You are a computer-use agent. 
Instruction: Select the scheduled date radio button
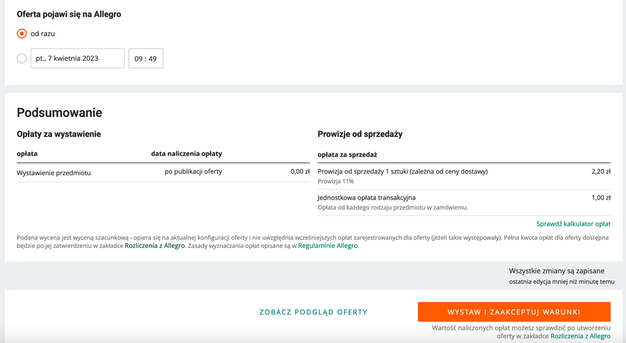pyautogui.click(x=22, y=58)
